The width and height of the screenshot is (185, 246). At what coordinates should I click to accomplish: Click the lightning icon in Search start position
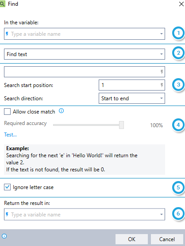click(x=162, y=85)
